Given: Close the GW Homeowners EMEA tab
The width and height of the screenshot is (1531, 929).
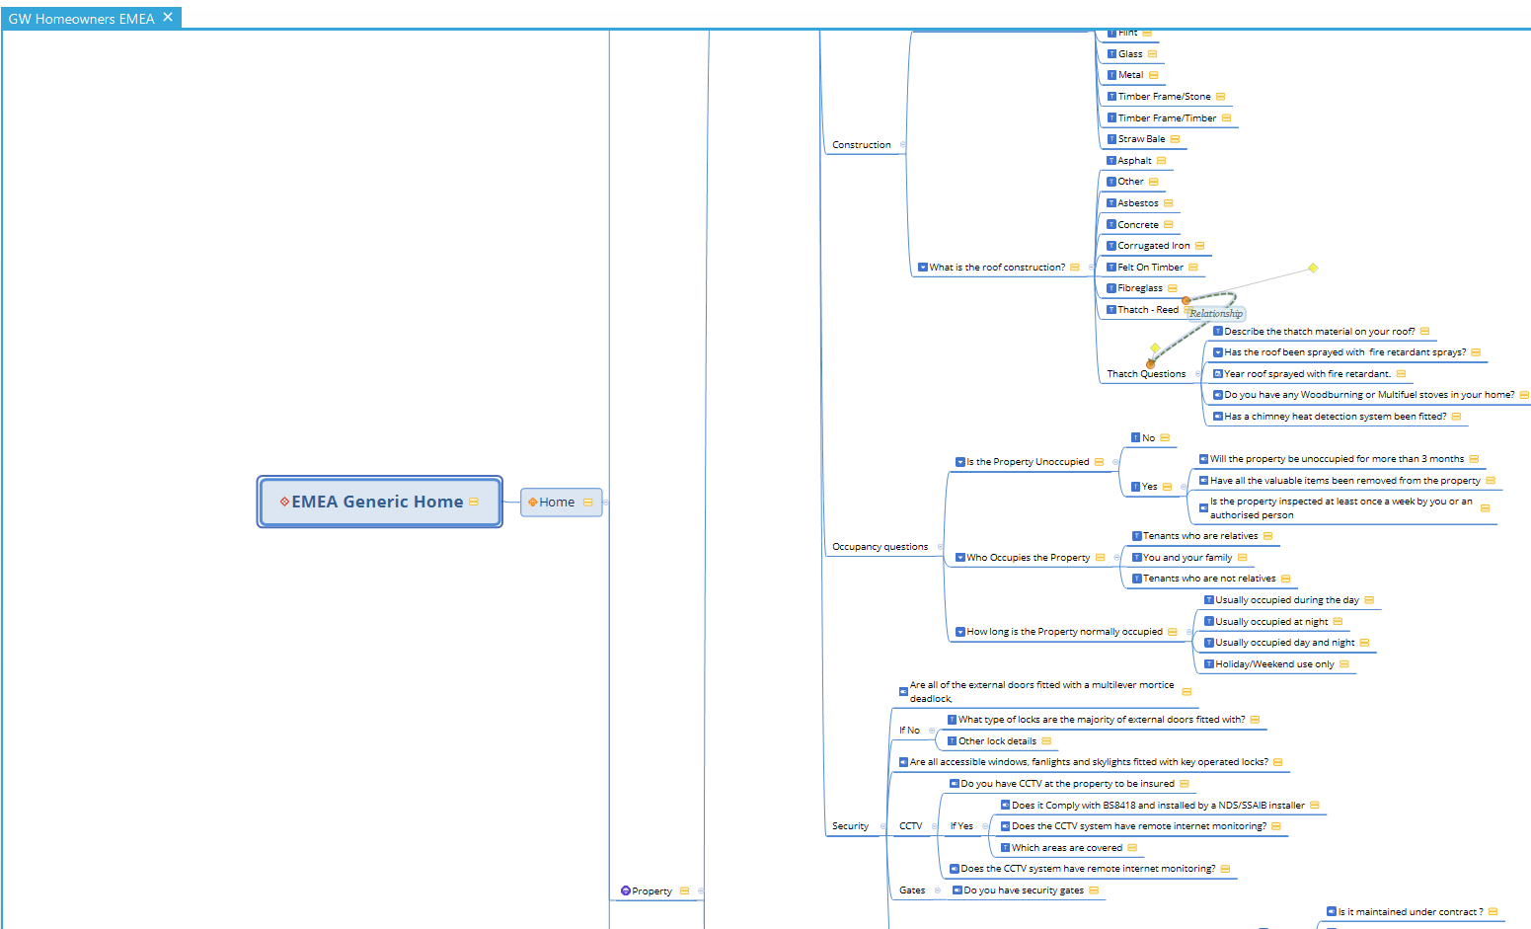Looking at the screenshot, I should [x=168, y=18].
